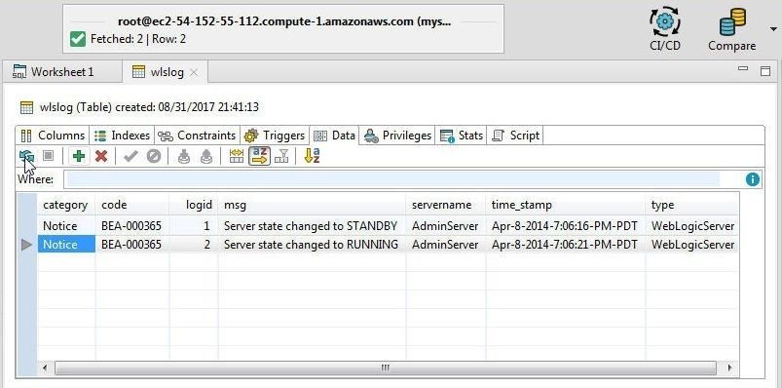Click the filter columns funnel icon

(x=281, y=156)
